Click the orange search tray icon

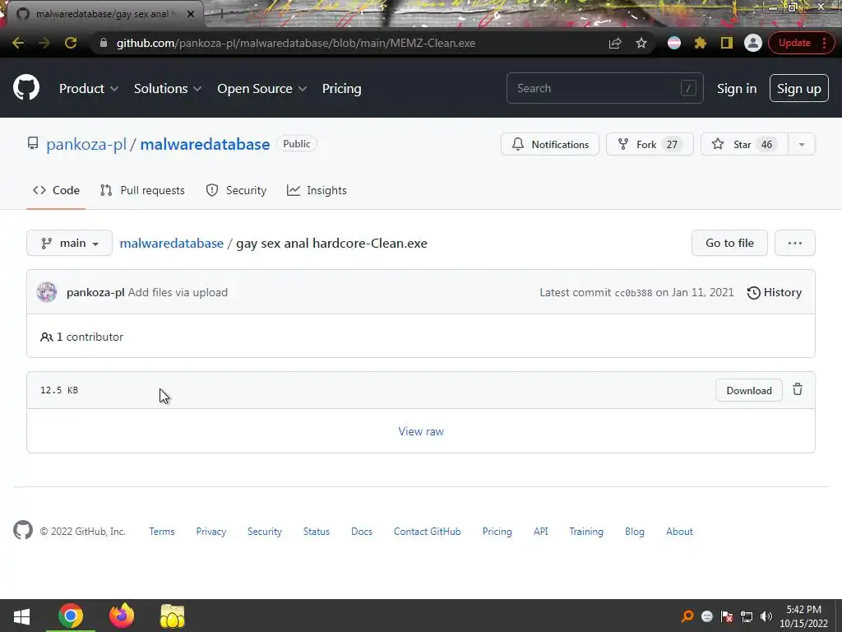(687, 616)
